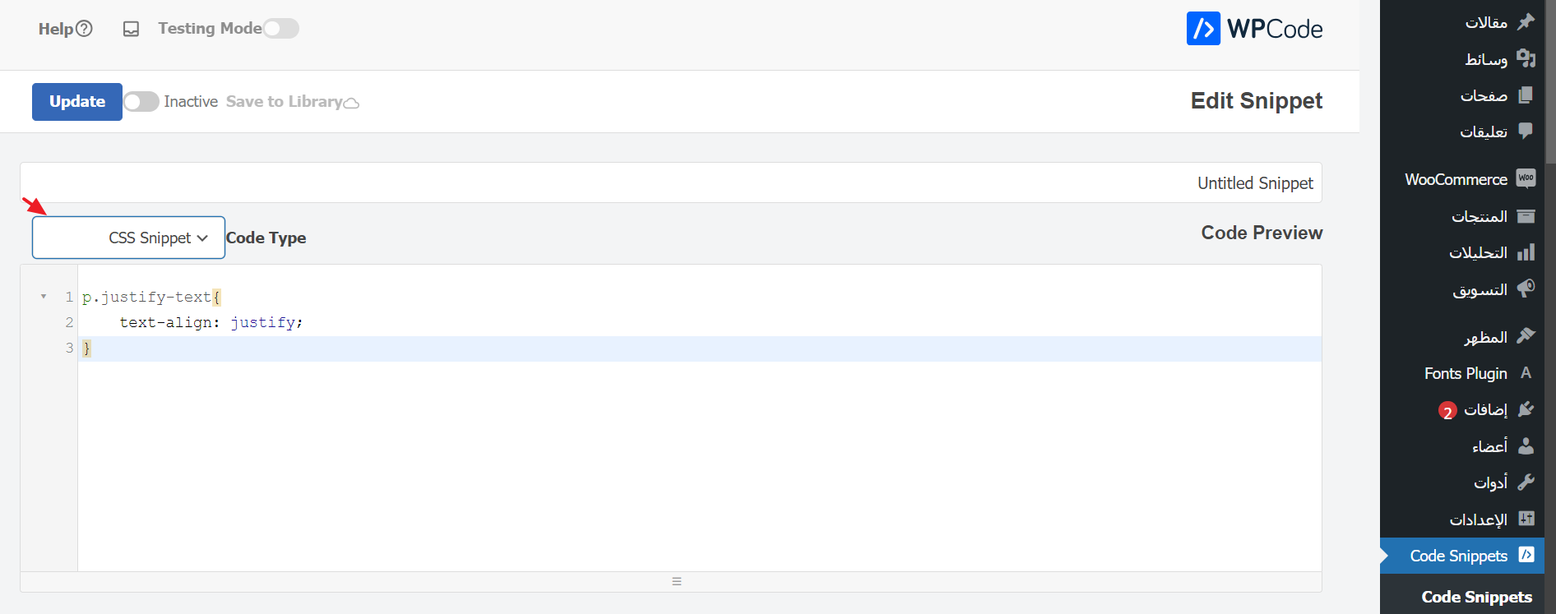Open the Code Type dropdown
Screen dimensions: 1556x614
(x=128, y=238)
